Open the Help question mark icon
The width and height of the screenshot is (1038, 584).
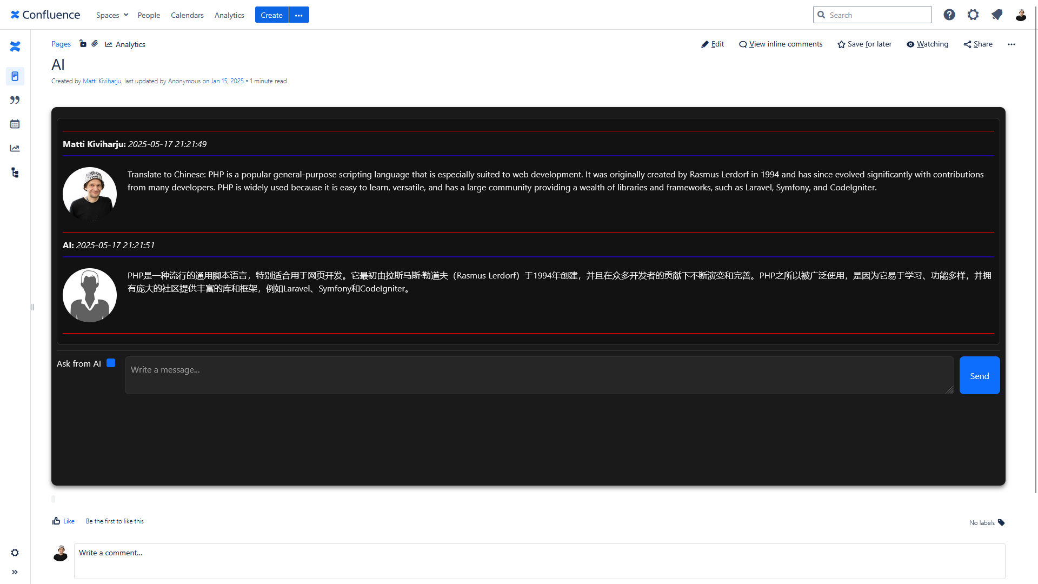pos(949,15)
